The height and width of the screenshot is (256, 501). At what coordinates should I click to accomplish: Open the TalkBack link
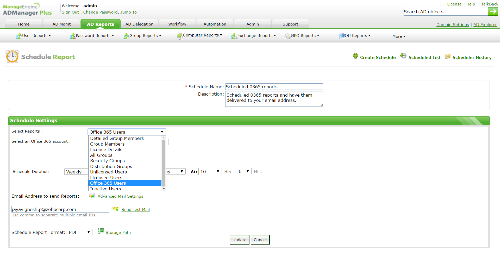(x=490, y=4)
